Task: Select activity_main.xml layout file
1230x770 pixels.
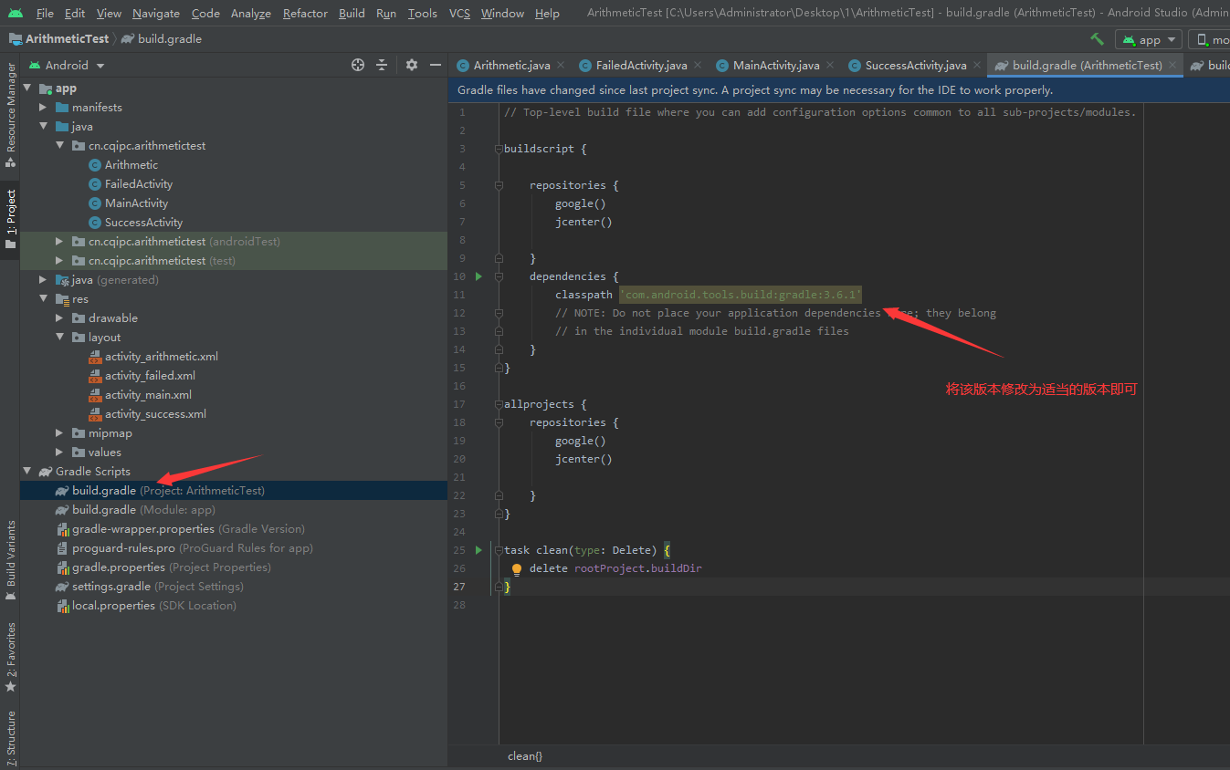Action: pos(148,394)
